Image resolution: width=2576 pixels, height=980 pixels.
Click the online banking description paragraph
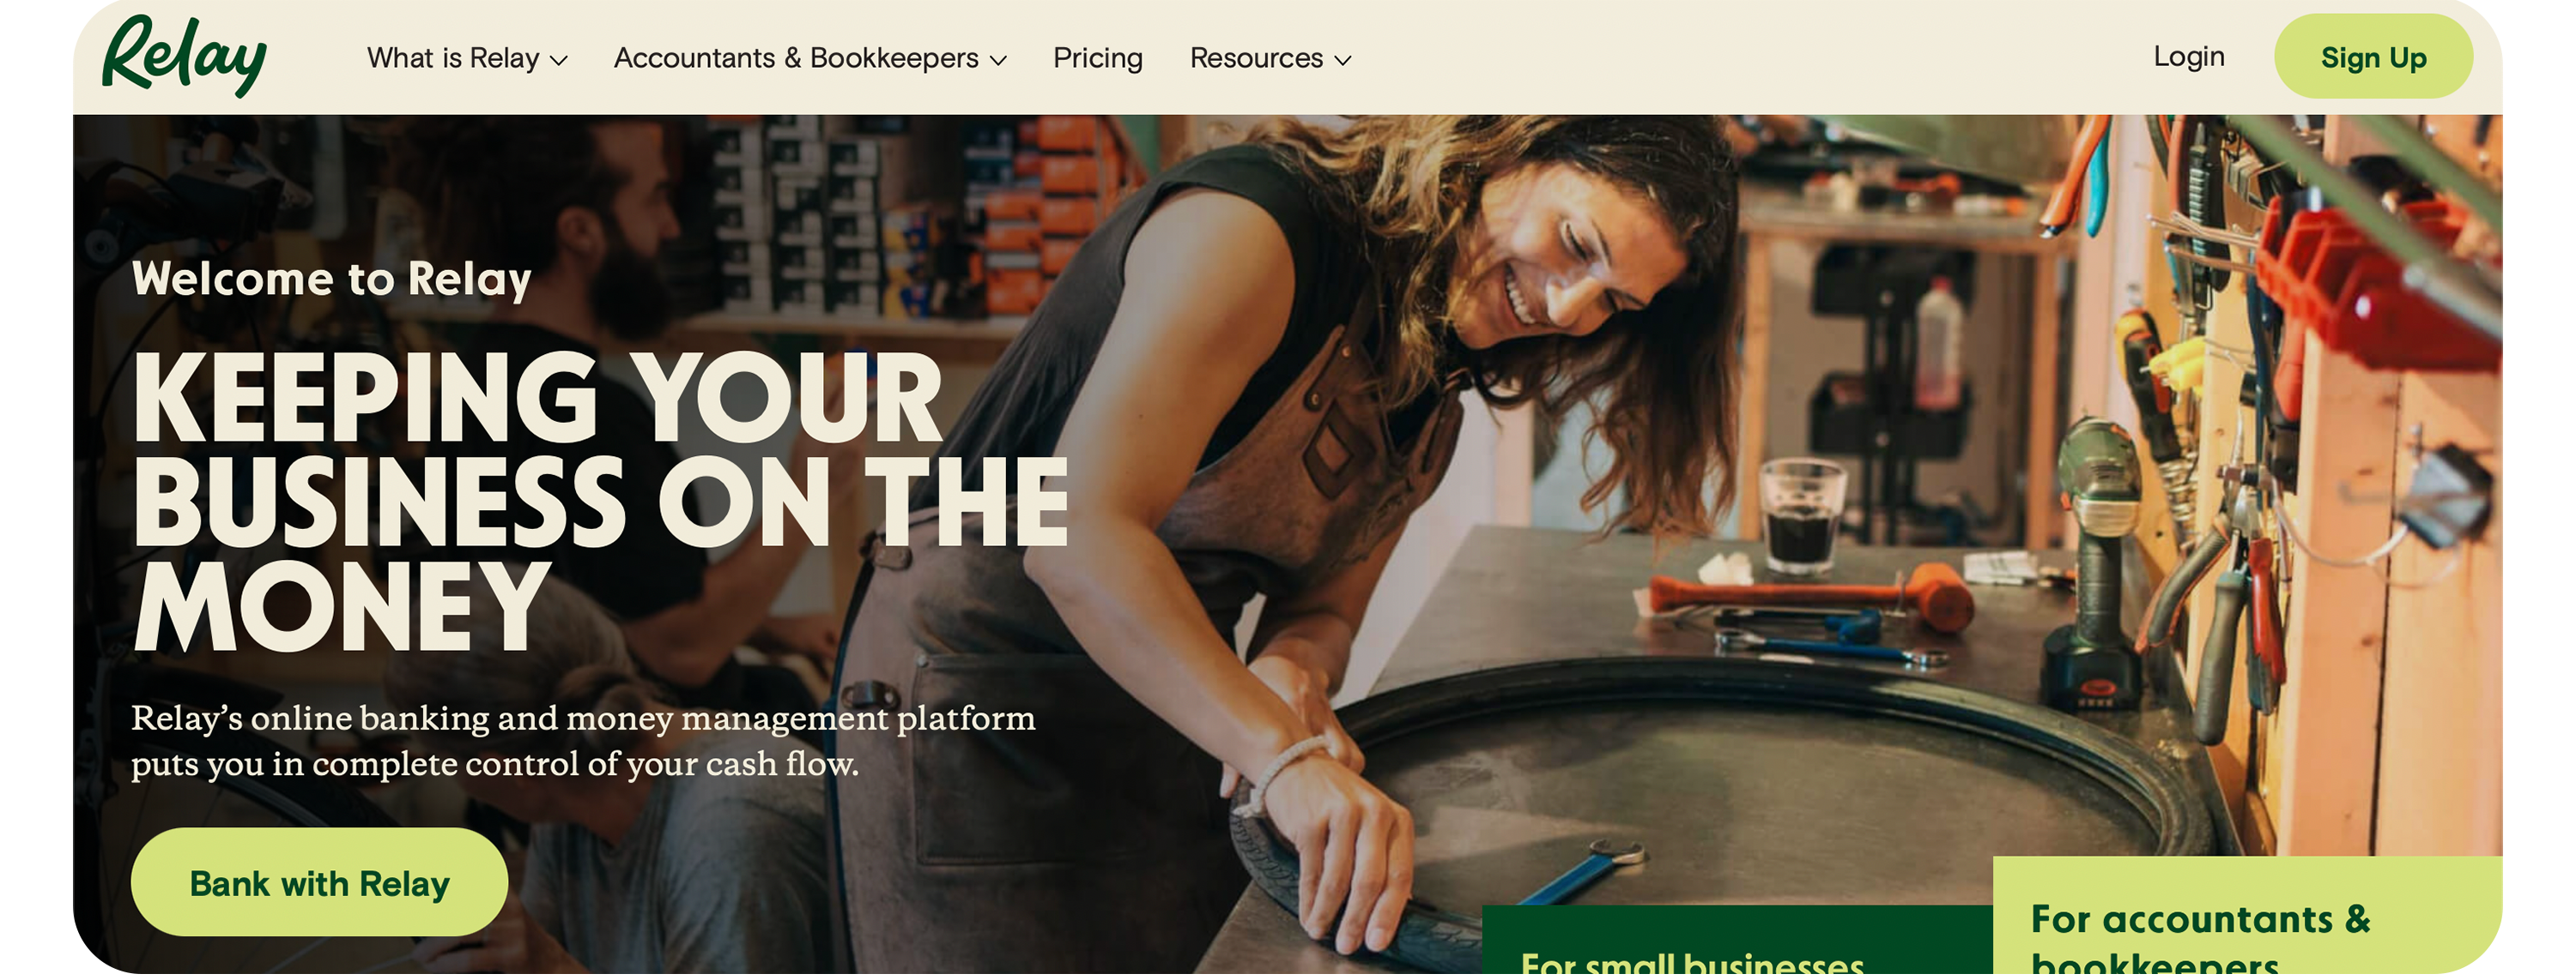[x=583, y=740]
